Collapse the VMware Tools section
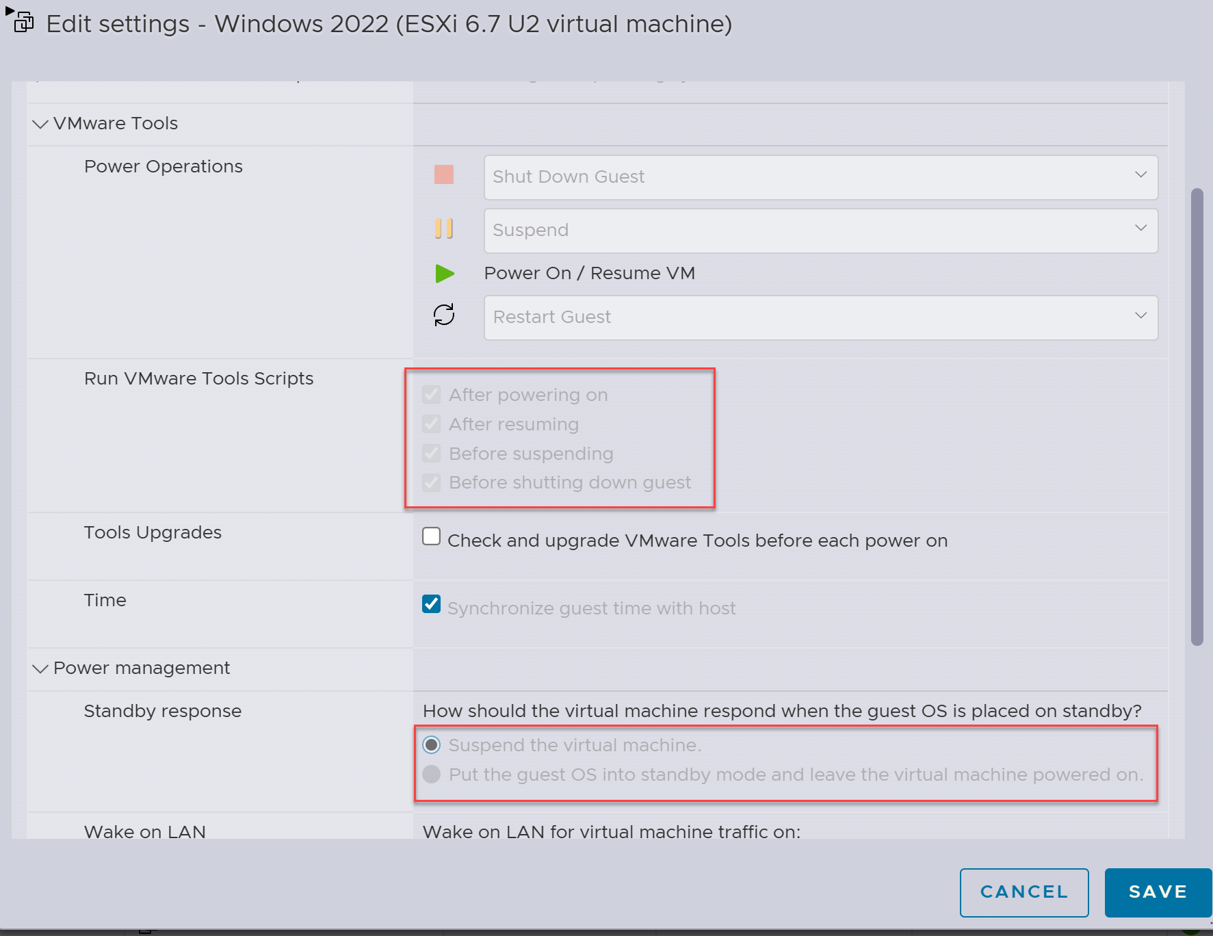 coord(40,124)
